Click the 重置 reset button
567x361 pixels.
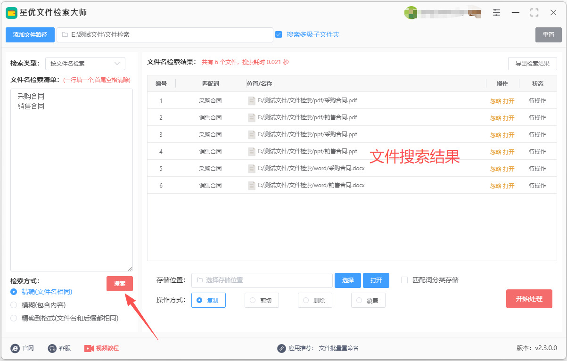(x=548, y=35)
